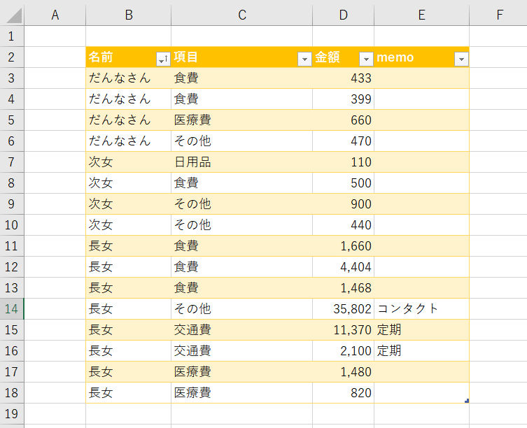Select その他 cell in row 14
The width and height of the screenshot is (527, 428).
pos(242,308)
